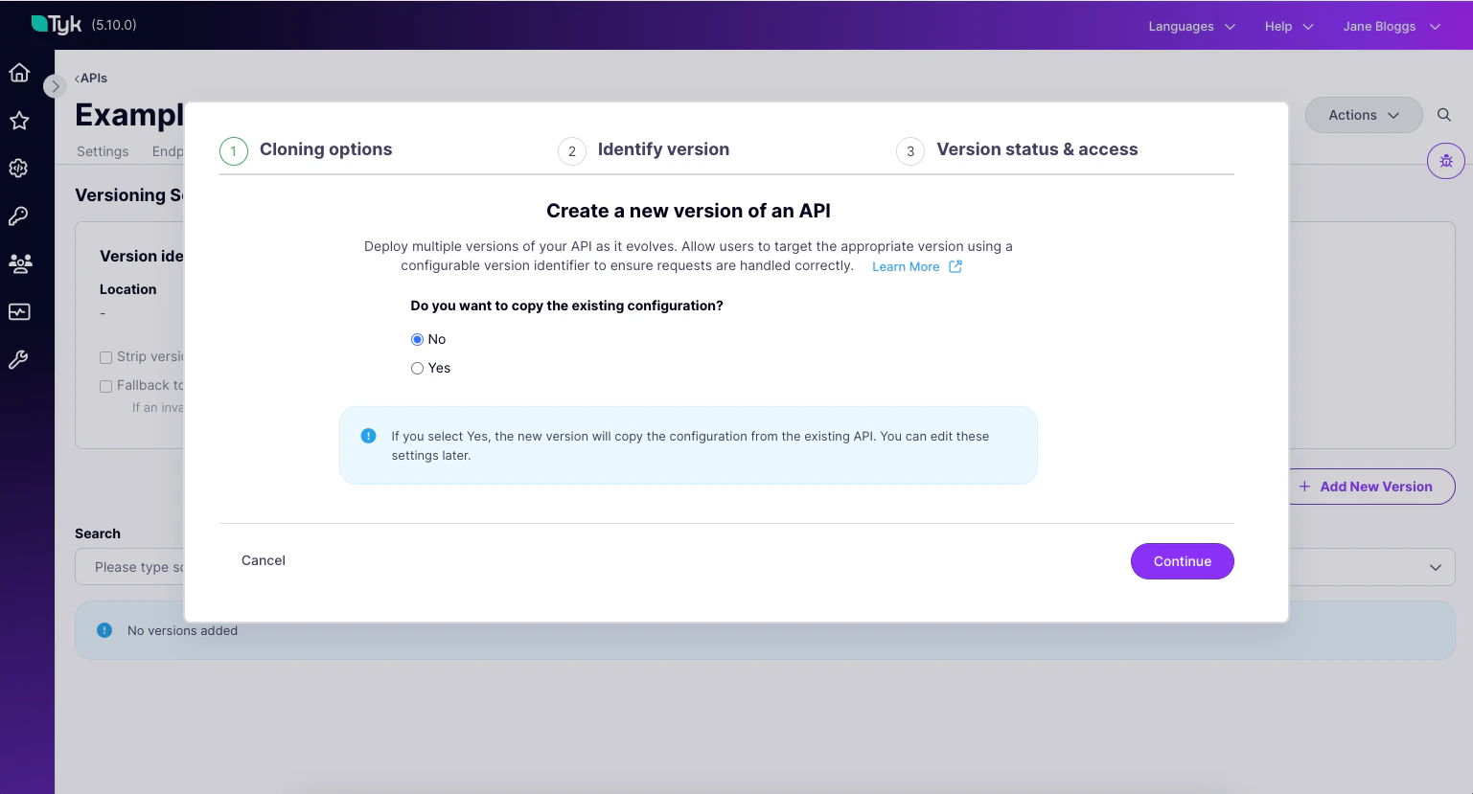The width and height of the screenshot is (1473, 794).
Task: Expand the Actions dropdown
Action: coord(1363,114)
